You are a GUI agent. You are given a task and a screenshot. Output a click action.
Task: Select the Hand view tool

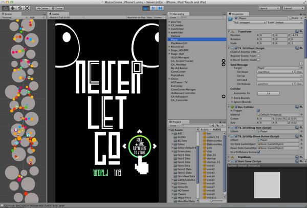click(x=6, y=8)
